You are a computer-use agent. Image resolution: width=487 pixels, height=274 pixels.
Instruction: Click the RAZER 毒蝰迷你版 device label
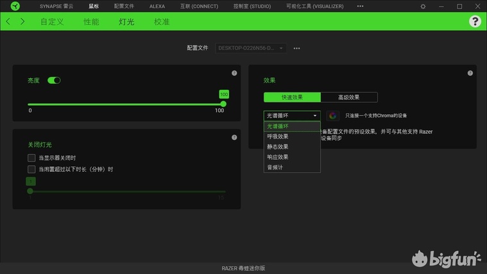pyautogui.click(x=243, y=268)
